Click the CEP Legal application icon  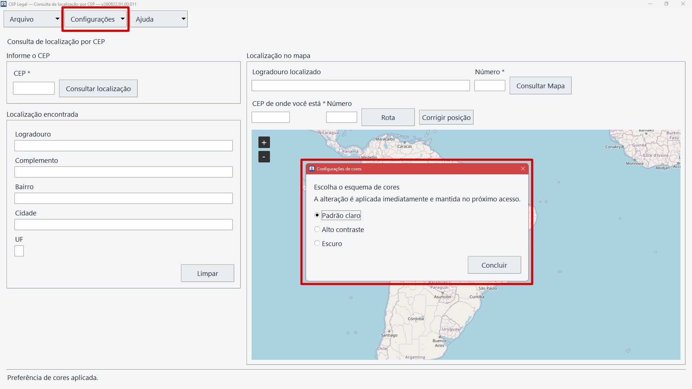click(x=4, y=4)
